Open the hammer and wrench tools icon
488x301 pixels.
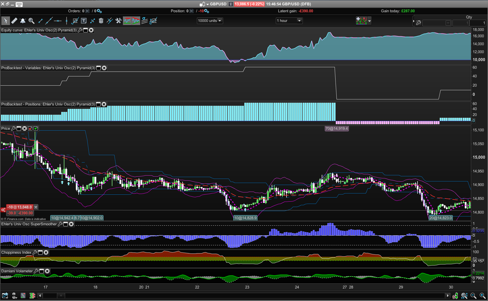pos(118,21)
